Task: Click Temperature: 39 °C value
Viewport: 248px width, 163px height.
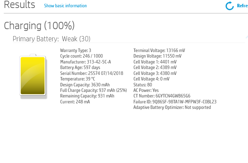Action: click(x=77, y=79)
